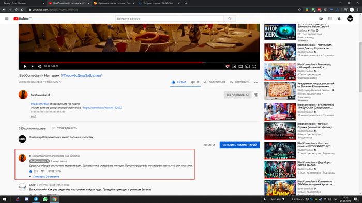Like the video with thumbs up
Viewport: 362px width, 203px height.
pos(179,82)
